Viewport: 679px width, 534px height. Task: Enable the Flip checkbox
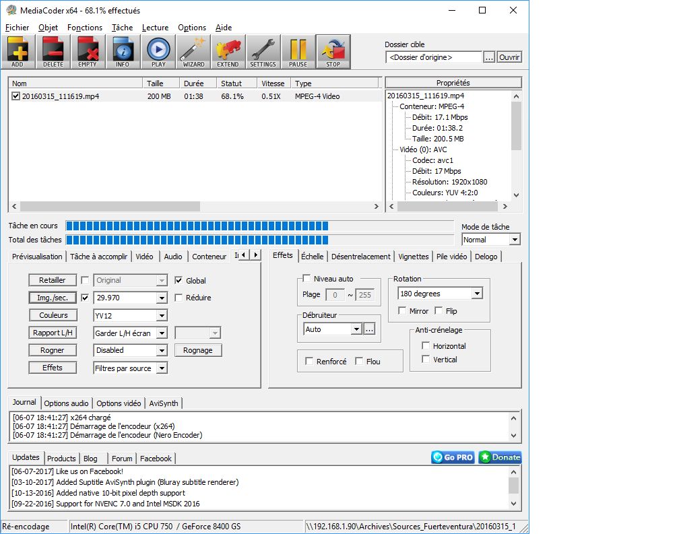click(439, 310)
